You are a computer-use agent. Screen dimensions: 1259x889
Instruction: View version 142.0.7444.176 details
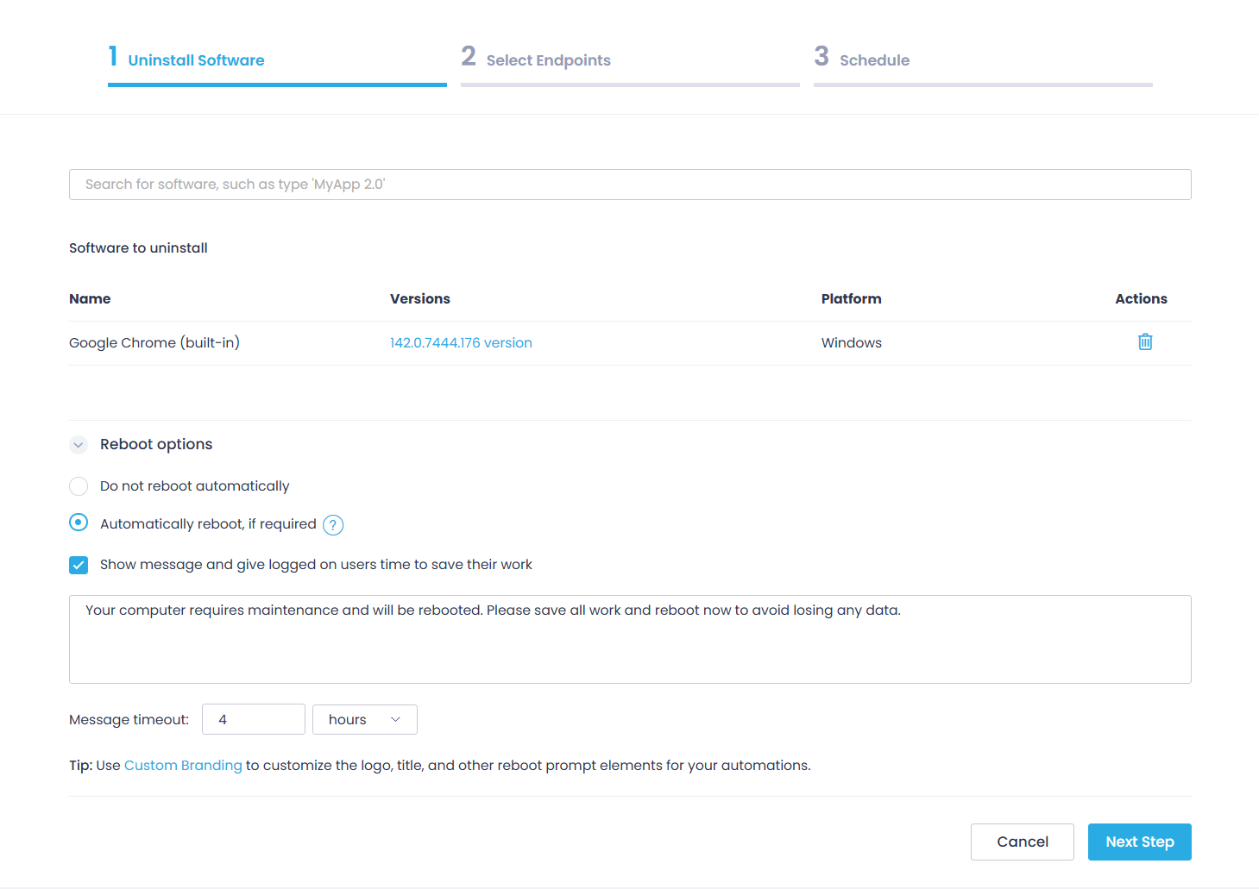461,342
